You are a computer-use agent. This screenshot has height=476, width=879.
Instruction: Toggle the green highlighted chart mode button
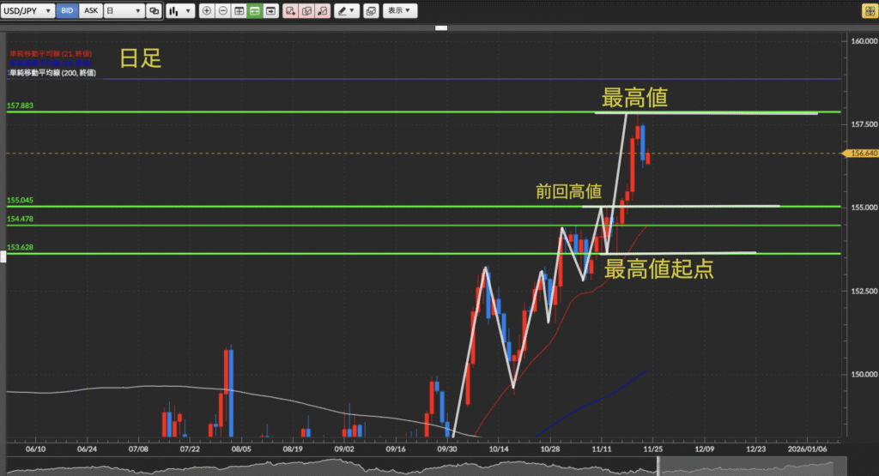point(254,11)
